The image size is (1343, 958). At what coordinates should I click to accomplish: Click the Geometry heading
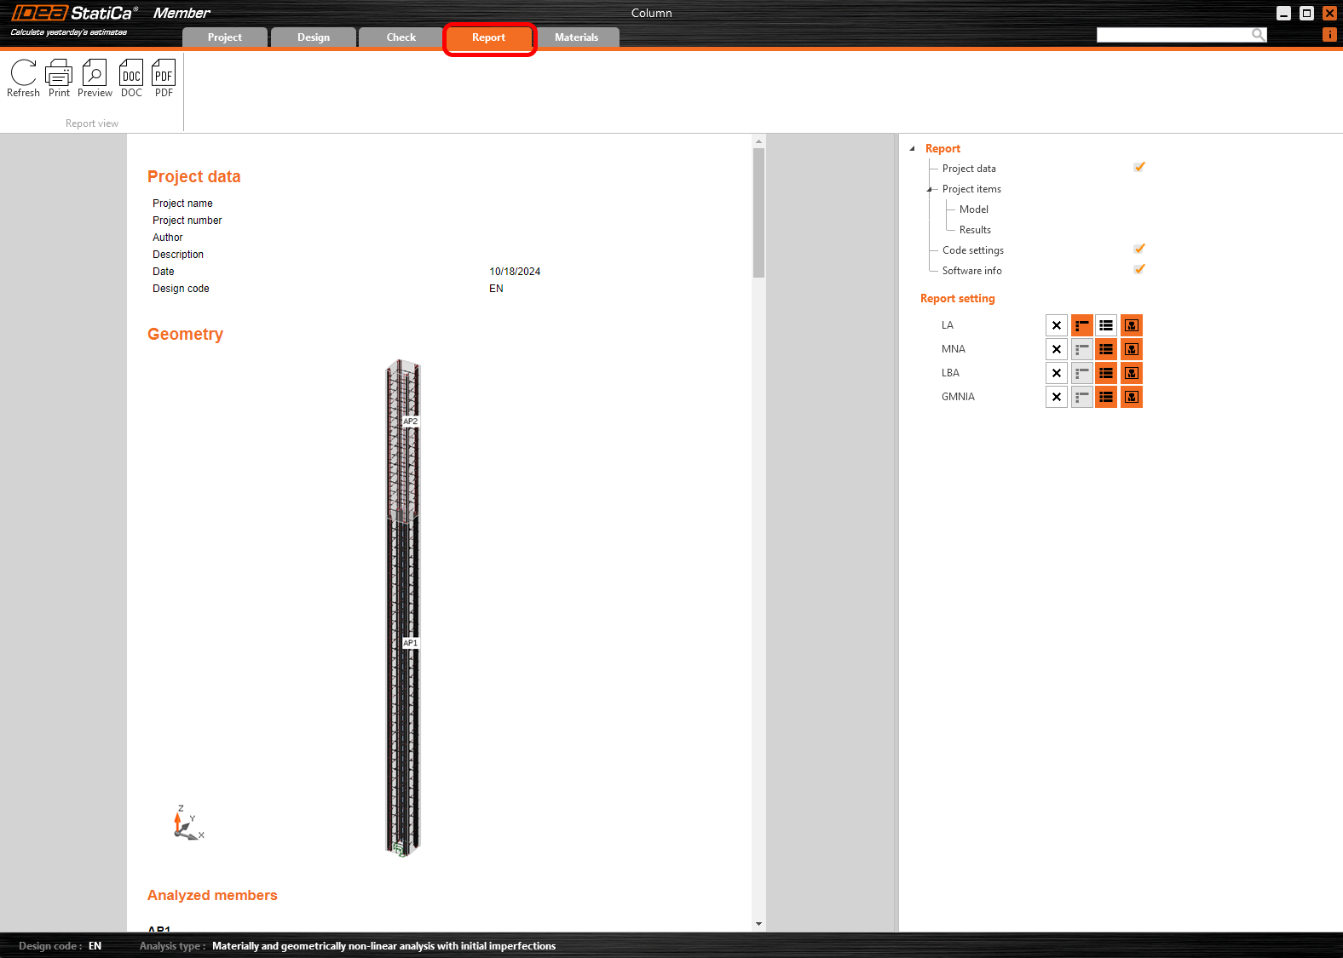(x=185, y=334)
